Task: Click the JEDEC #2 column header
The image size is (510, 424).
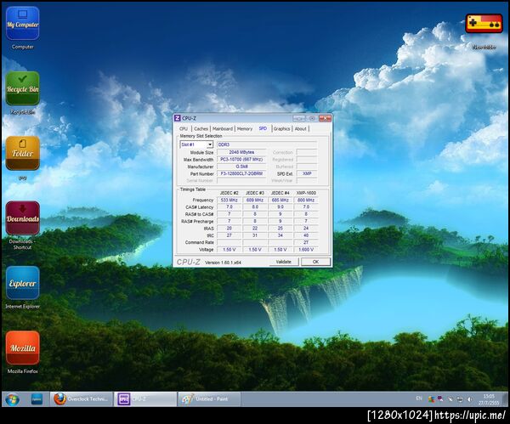Action: (x=229, y=193)
